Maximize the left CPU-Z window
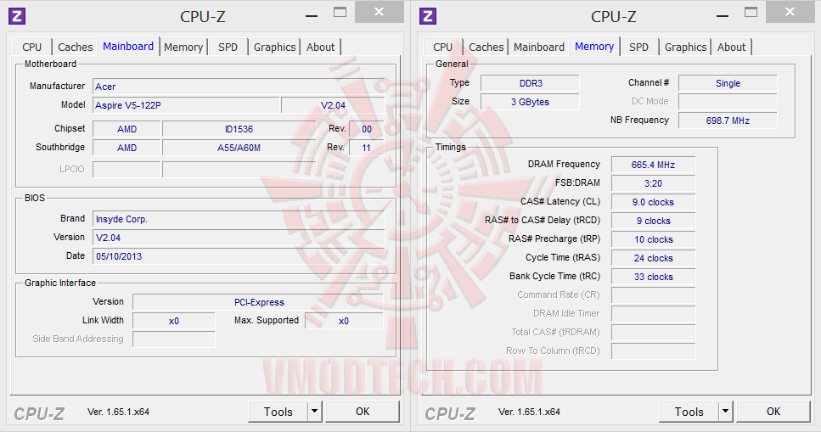 pyautogui.click(x=340, y=13)
